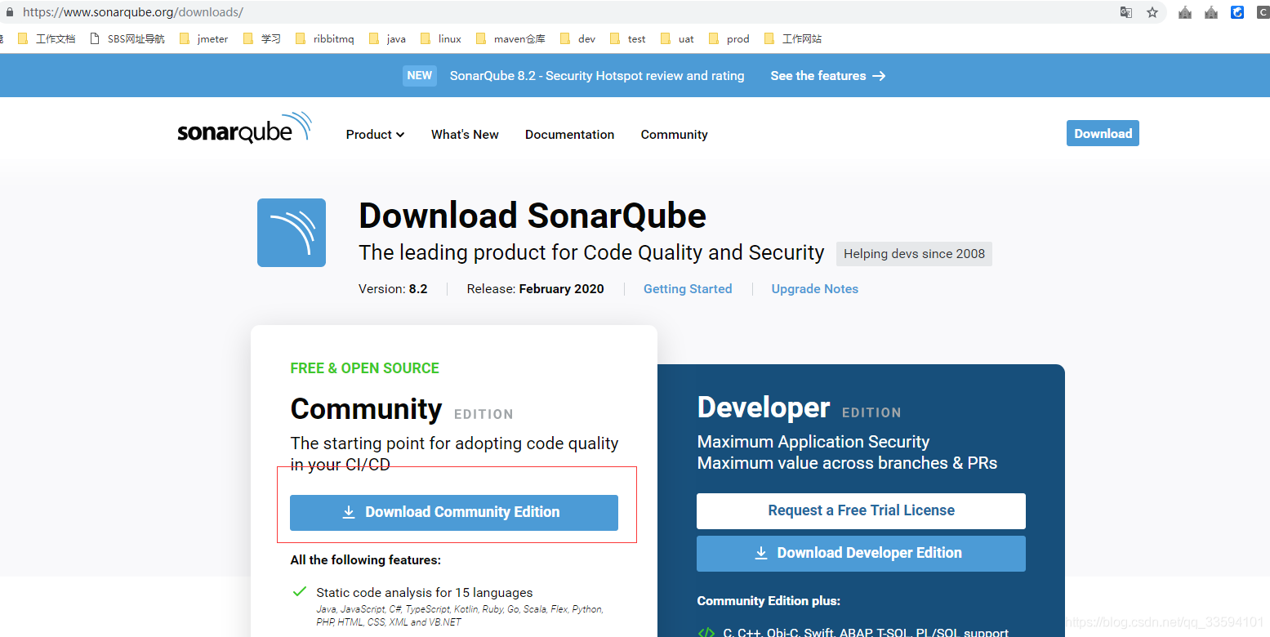The width and height of the screenshot is (1270, 637).
Task: Click the 'Release: February 2020' text
Action: (535, 289)
